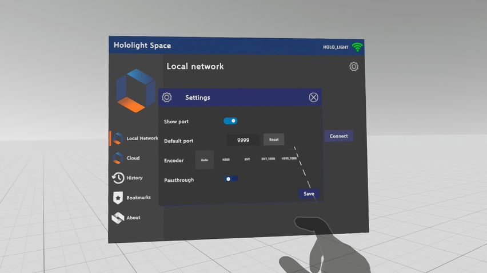This screenshot has height=273, width=487.
Task: Click the Cloud sidebar icon
Action: pyautogui.click(x=118, y=158)
